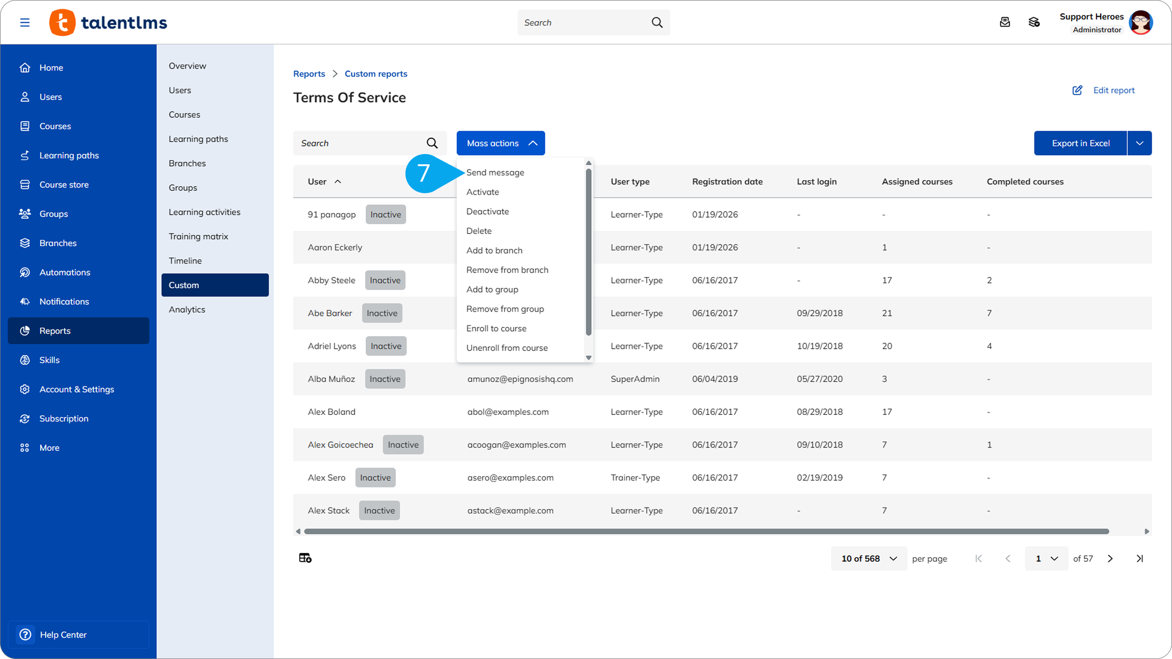Image resolution: width=1172 pixels, height=659 pixels.
Task: Click the hamburger menu icon
Action: (x=24, y=22)
